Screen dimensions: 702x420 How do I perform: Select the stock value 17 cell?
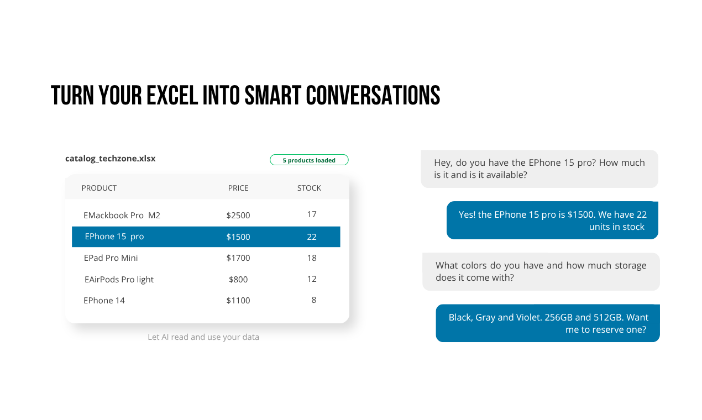click(x=312, y=214)
